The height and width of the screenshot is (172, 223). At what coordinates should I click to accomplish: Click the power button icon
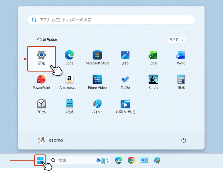[x=183, y=140]
